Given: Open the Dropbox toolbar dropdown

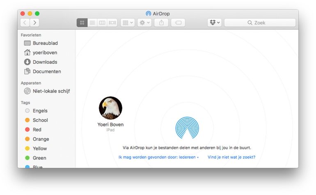Looking at the screenshot, I should point(214,23).
